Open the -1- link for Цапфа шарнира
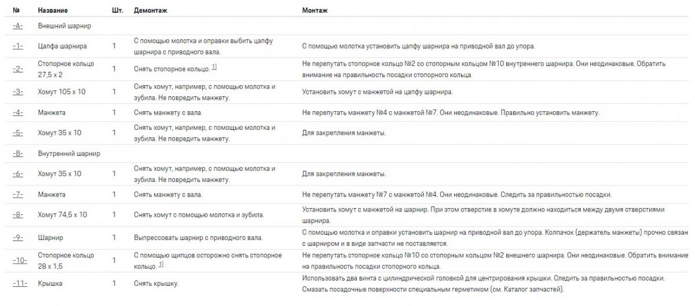The width and height of the screenshot is (695, 306). tap(17, 46)
